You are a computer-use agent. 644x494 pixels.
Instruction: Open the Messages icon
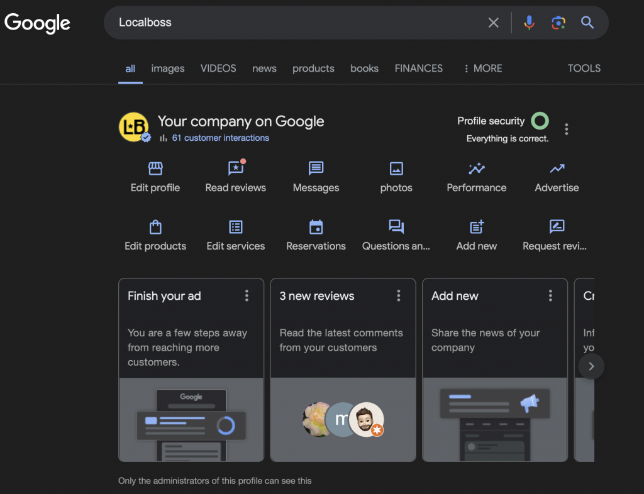[316, 168]
